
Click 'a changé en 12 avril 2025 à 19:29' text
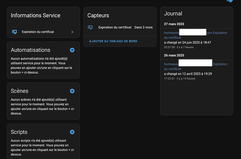click(x=188, y=74)
